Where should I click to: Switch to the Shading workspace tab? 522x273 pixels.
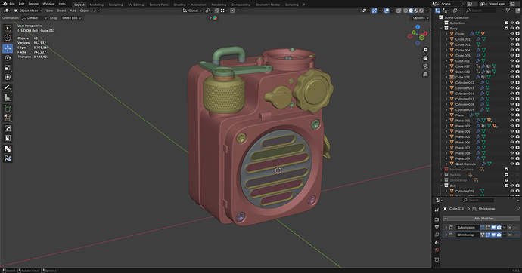[x=179, y=5]
